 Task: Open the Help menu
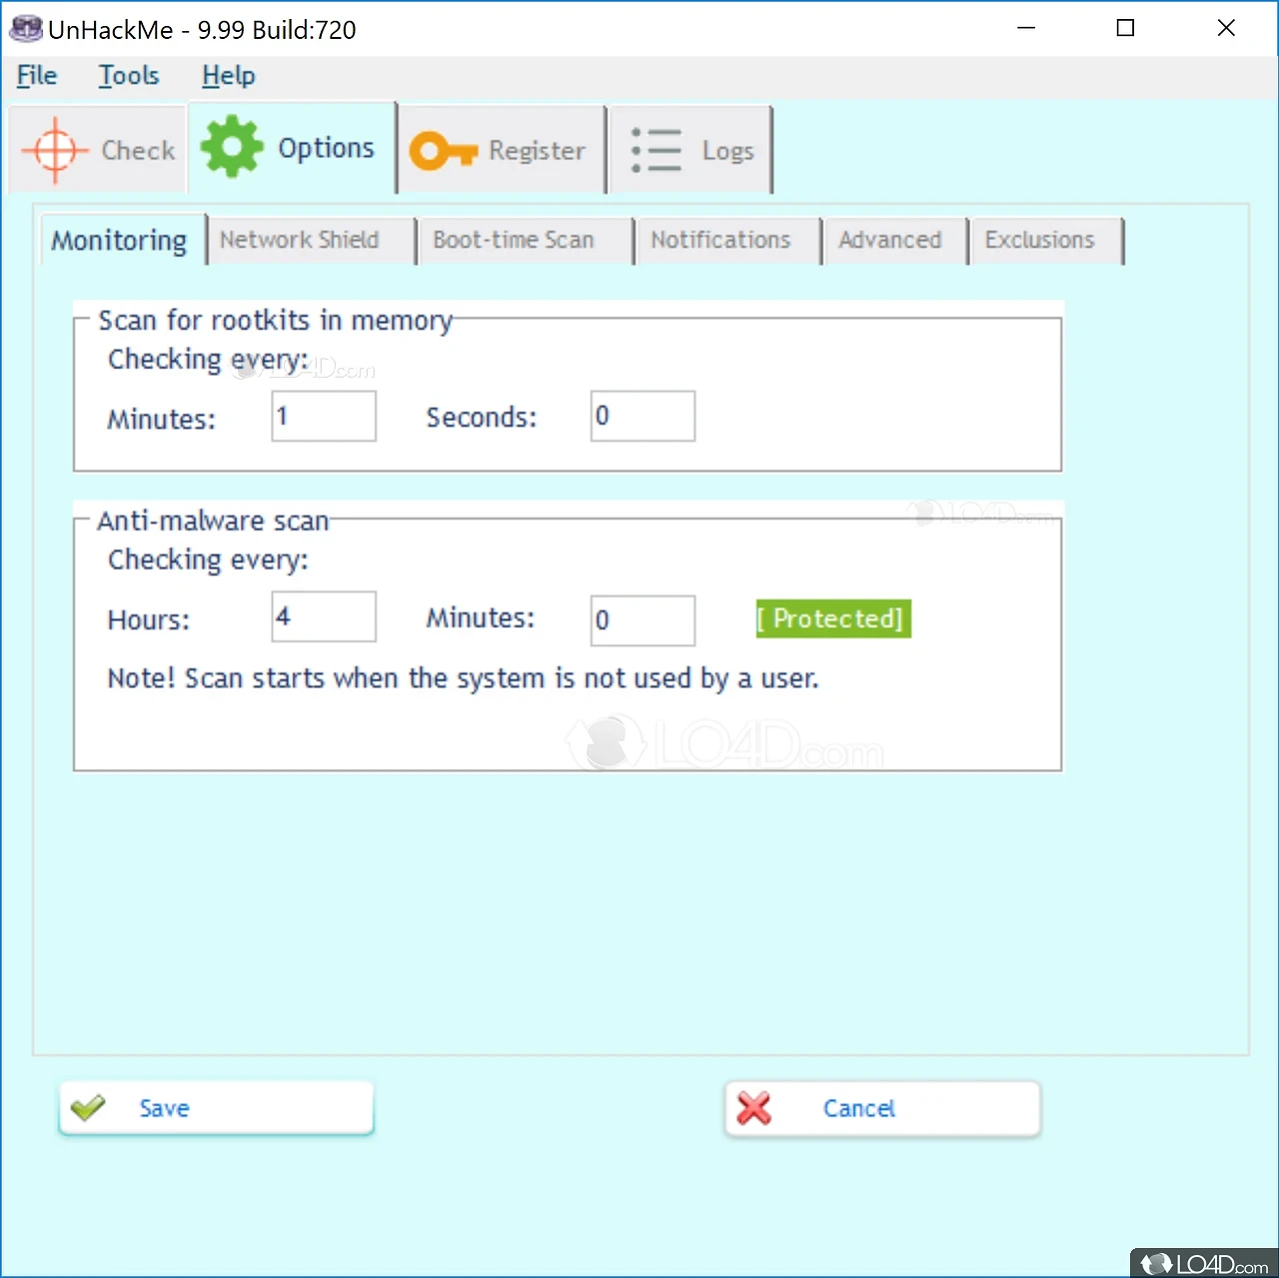(228, 76)
